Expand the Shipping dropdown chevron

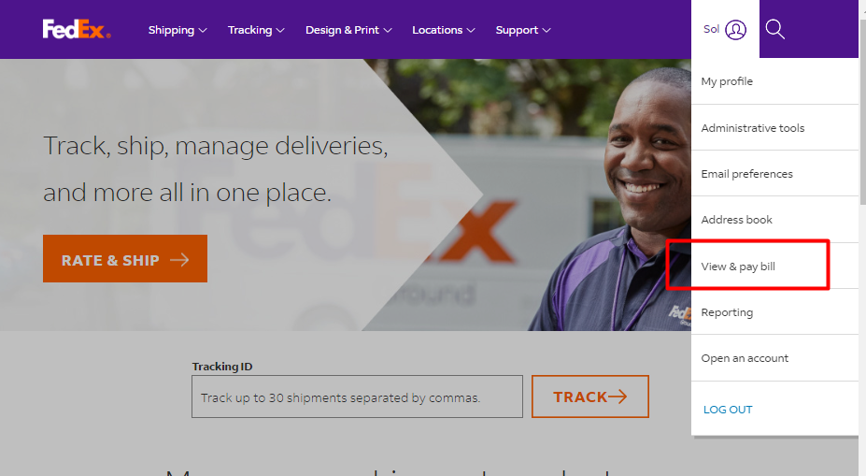point(203,31)
